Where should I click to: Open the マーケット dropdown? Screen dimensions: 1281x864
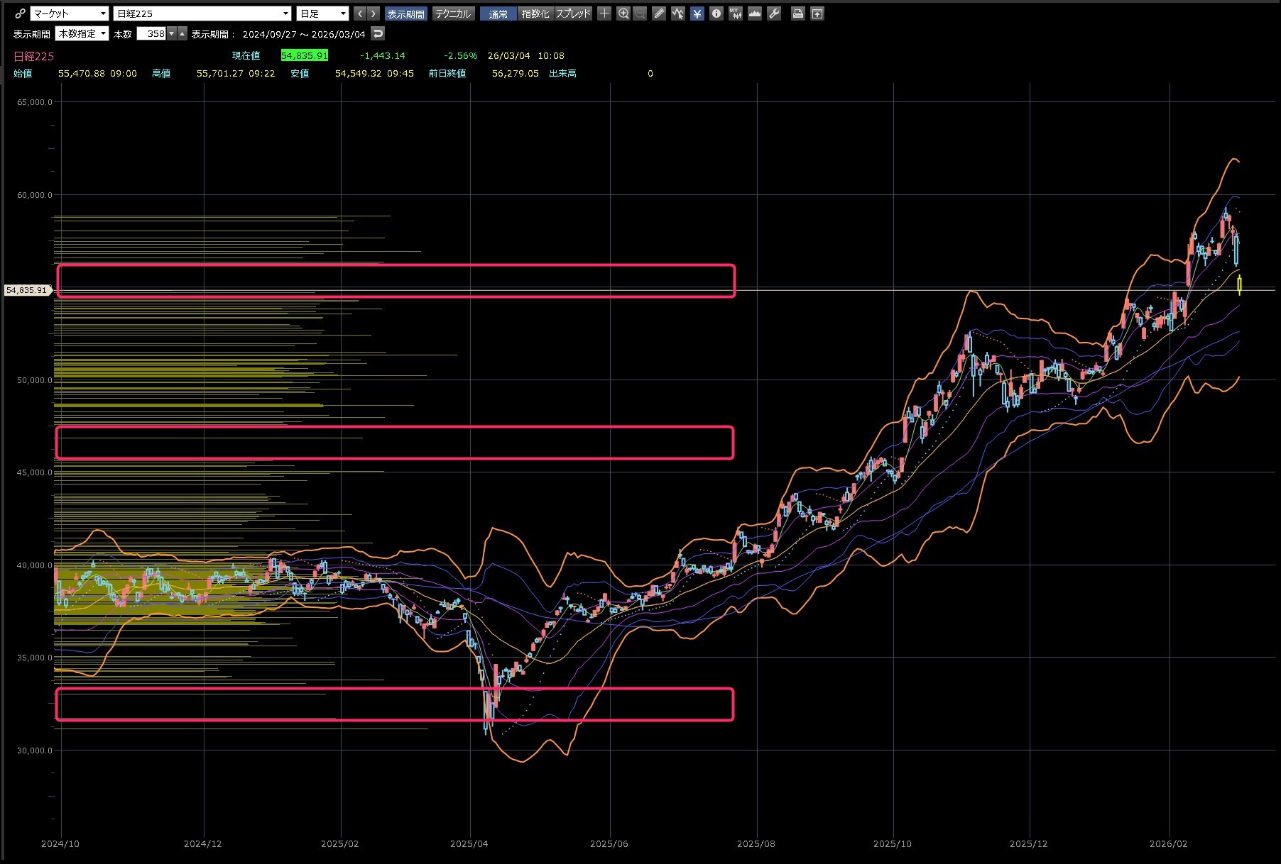coord(70,13)
